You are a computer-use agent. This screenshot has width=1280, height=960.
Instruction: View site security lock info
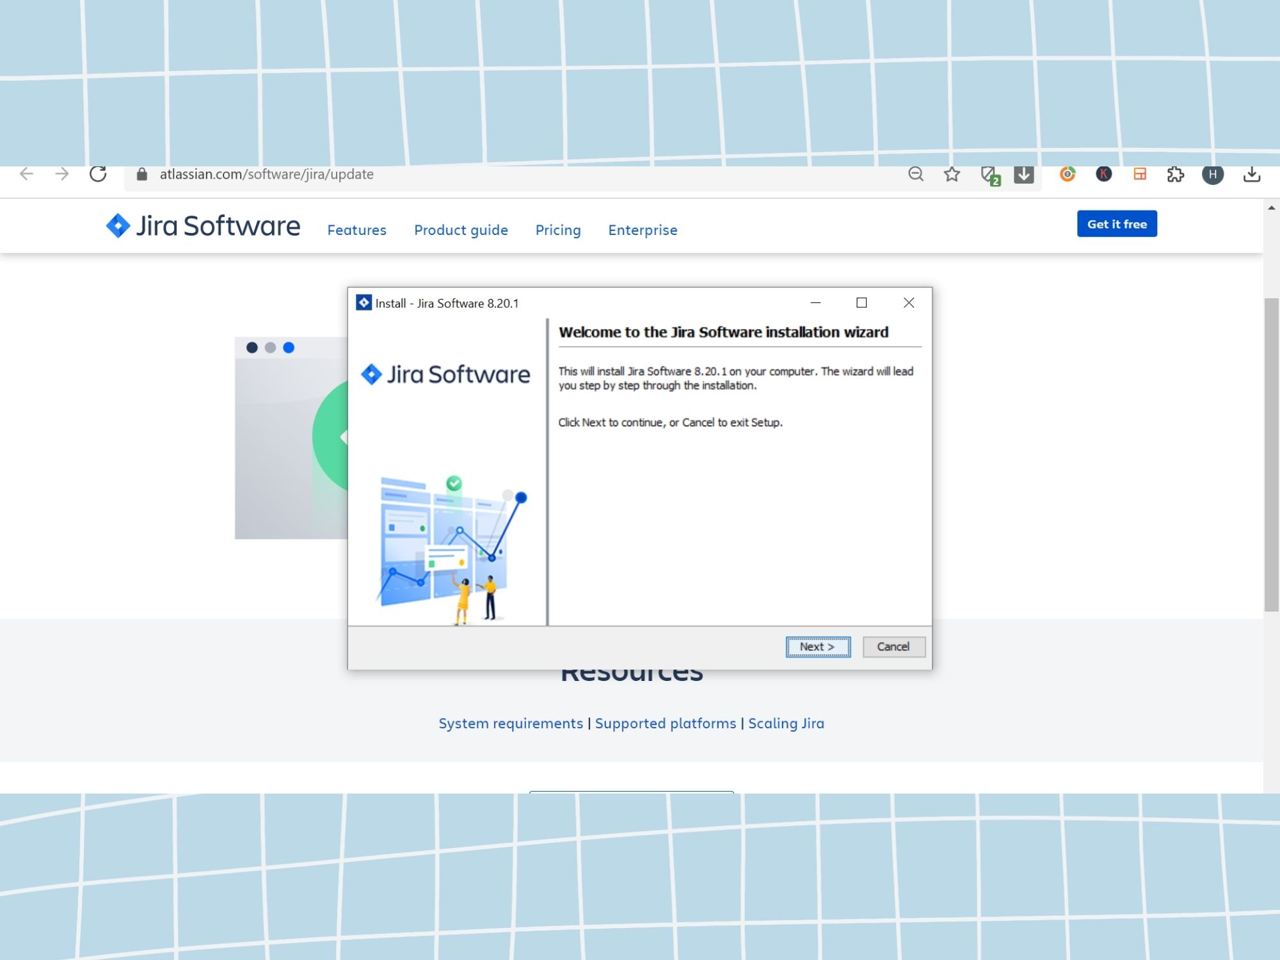[142, 174]
